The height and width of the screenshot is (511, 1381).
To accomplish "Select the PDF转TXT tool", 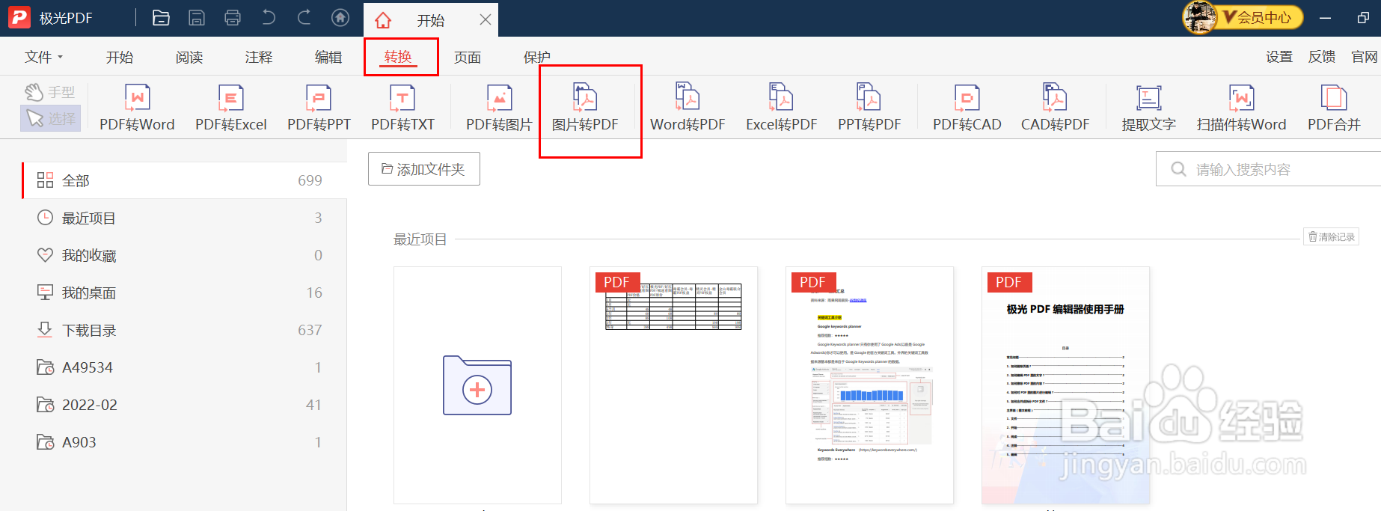I will [402, 108].
